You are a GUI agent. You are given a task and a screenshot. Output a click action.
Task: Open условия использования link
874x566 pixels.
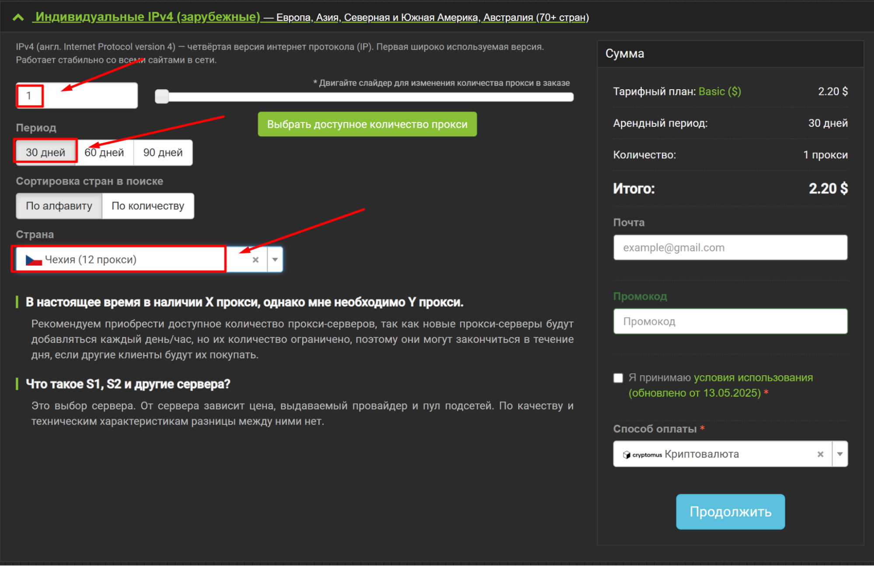pos(753,378)
